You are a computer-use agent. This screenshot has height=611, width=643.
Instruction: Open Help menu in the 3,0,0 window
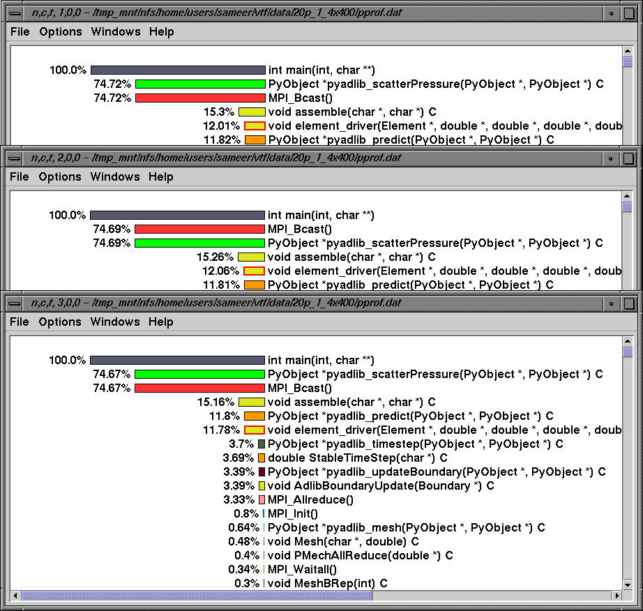point(160,322)
